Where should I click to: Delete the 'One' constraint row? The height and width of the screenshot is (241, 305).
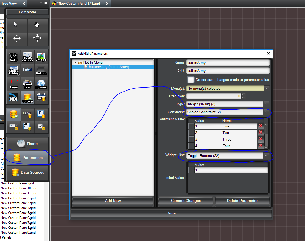261,126
